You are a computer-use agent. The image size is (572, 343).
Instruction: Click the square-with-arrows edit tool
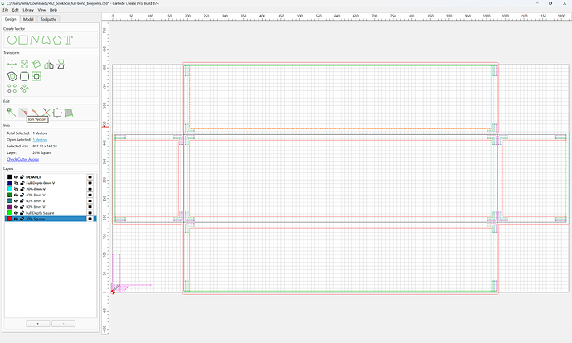(x=57, y=113)
